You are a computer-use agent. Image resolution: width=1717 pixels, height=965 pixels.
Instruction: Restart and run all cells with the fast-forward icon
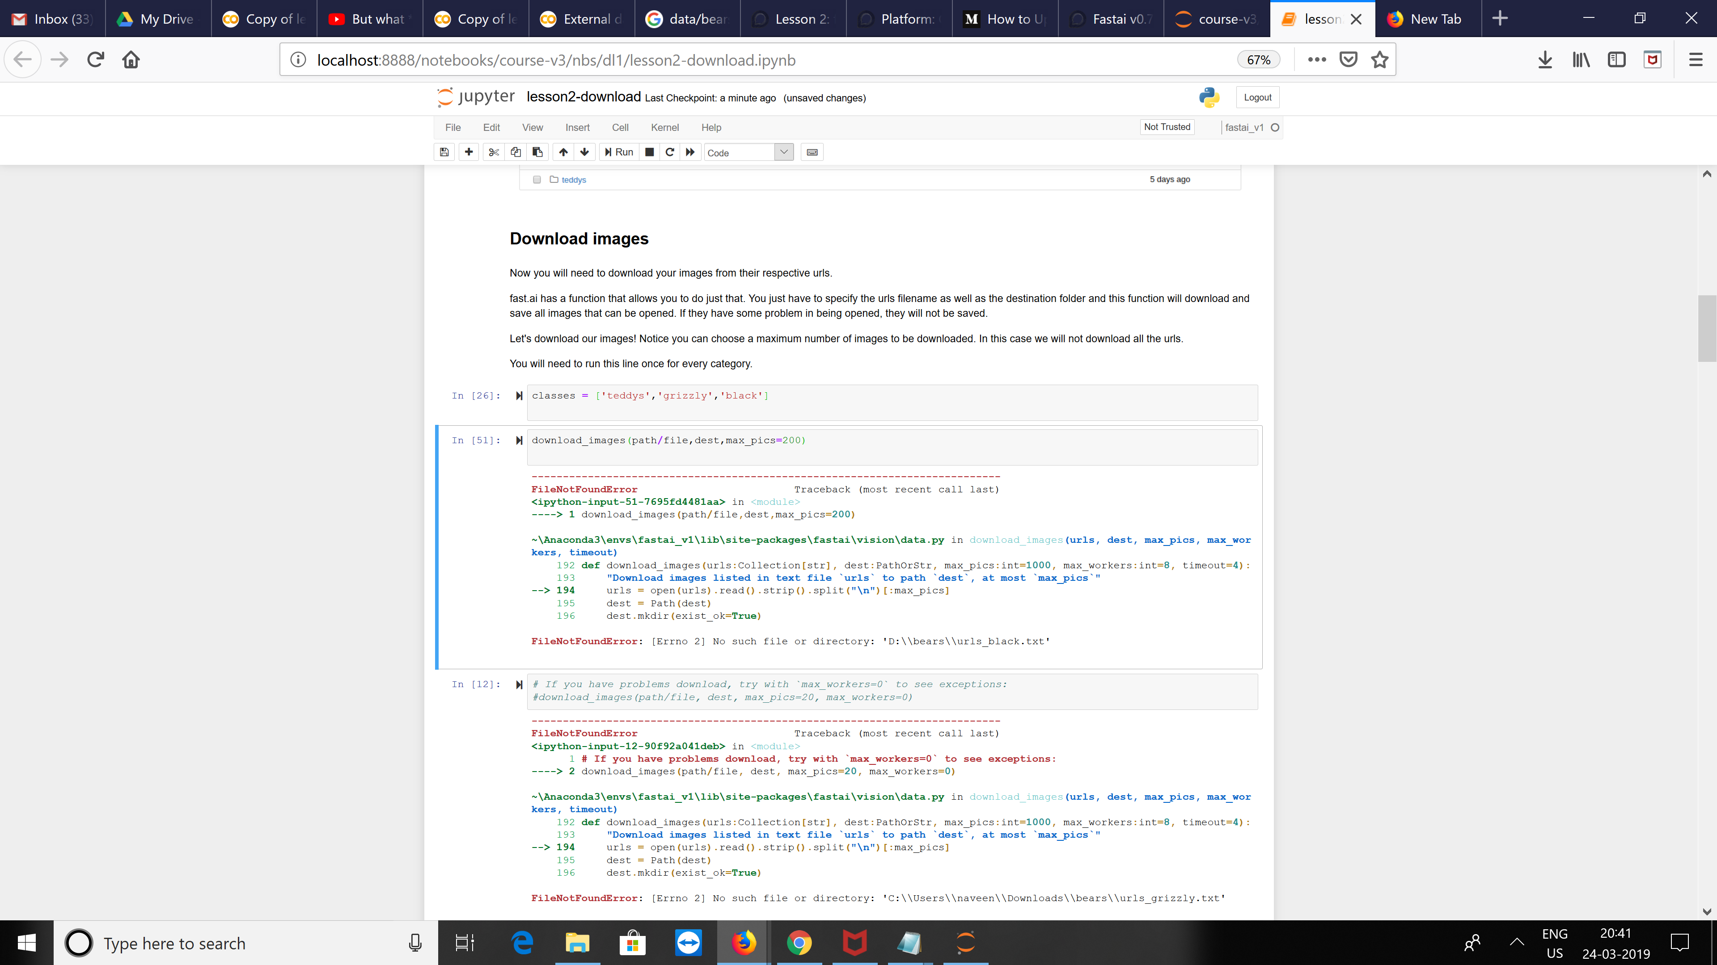click(690, 152)
